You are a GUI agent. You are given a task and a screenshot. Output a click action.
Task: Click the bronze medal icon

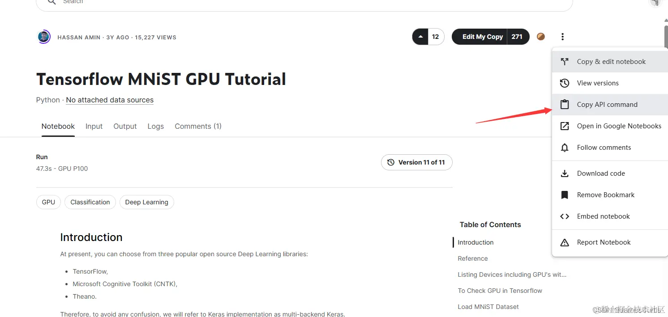[x=541, y=37]
